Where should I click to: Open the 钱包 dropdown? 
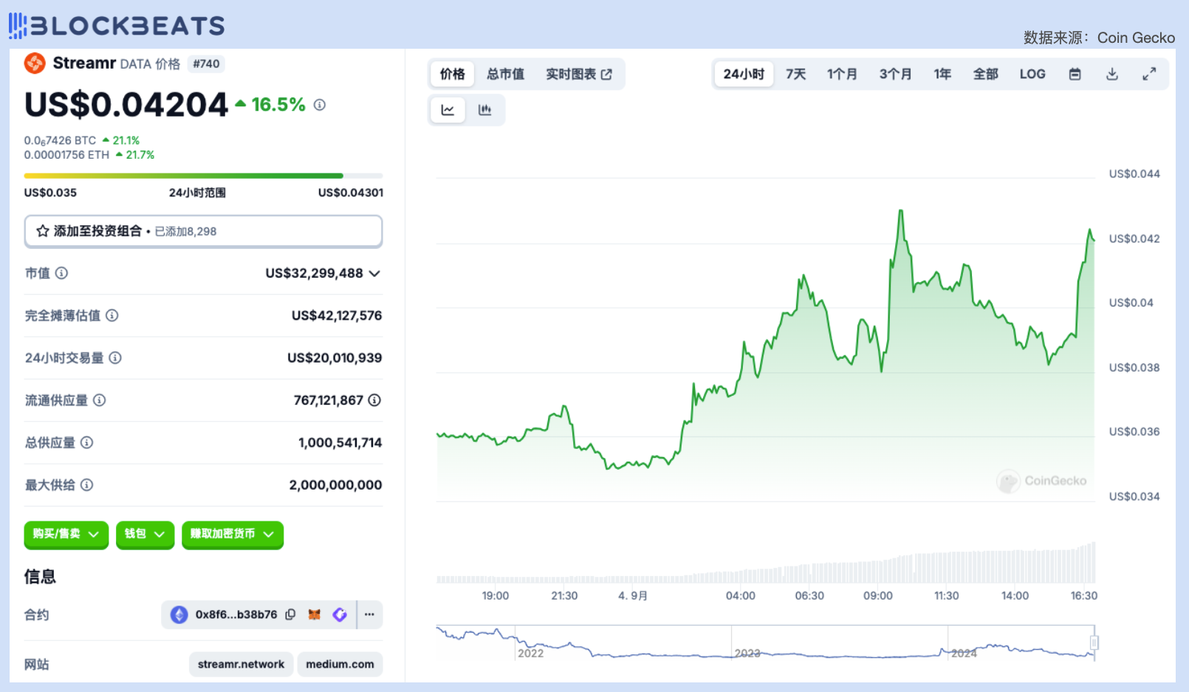point(145,534)
